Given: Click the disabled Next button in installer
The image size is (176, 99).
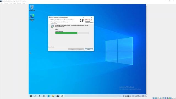Looking at the screenshot, I should [x=80, y=49].
